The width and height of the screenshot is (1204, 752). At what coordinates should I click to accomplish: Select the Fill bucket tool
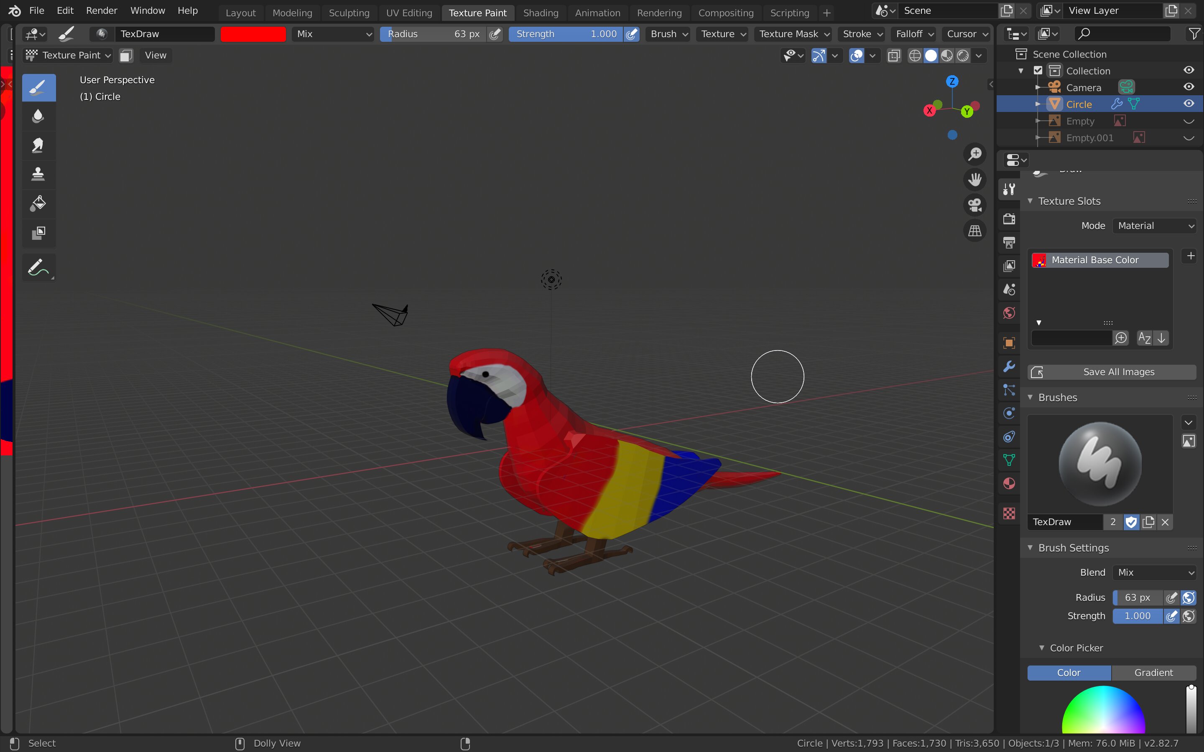click(38, 203)
